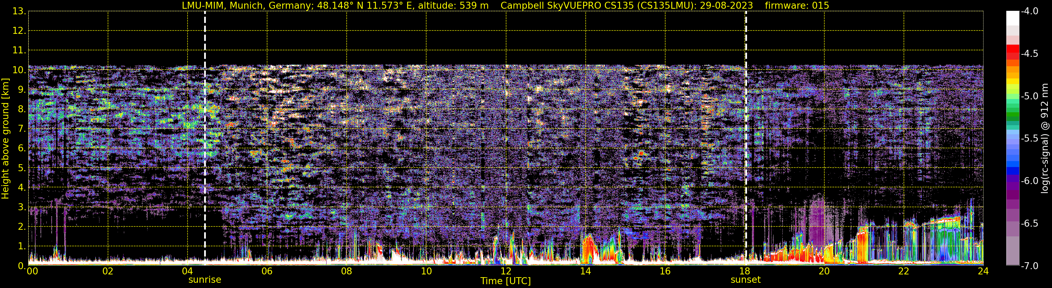Click the height axis tick label 8.

tap(22, 109)
